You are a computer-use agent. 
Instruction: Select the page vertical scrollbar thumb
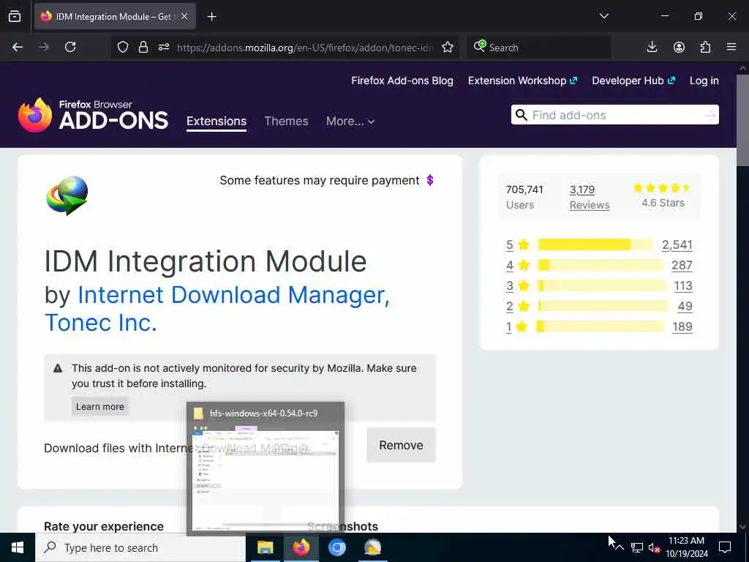(742, 121)
